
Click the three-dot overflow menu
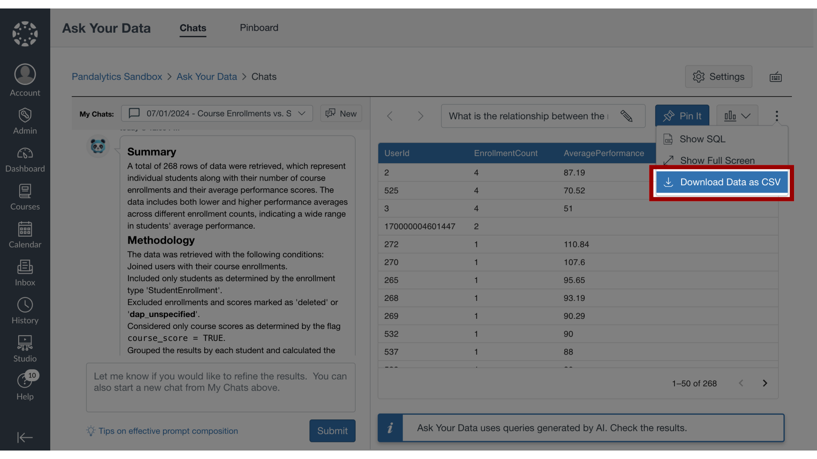coord(776,116)
